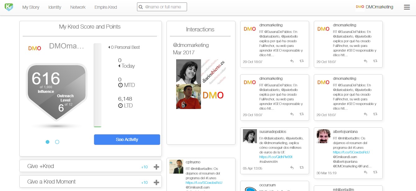Click the See Activity button
Viewport: 416px width, 191px height.
tap(127, 139)
